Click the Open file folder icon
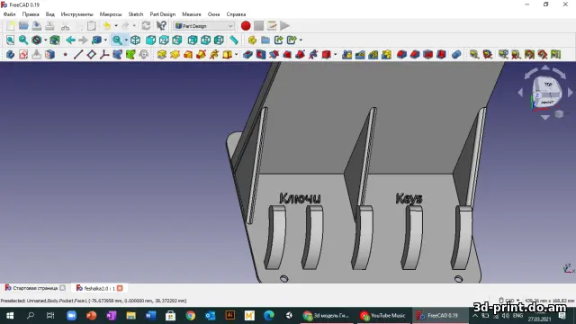Viewport: 576px width, 324px height. tap(23, 26)
